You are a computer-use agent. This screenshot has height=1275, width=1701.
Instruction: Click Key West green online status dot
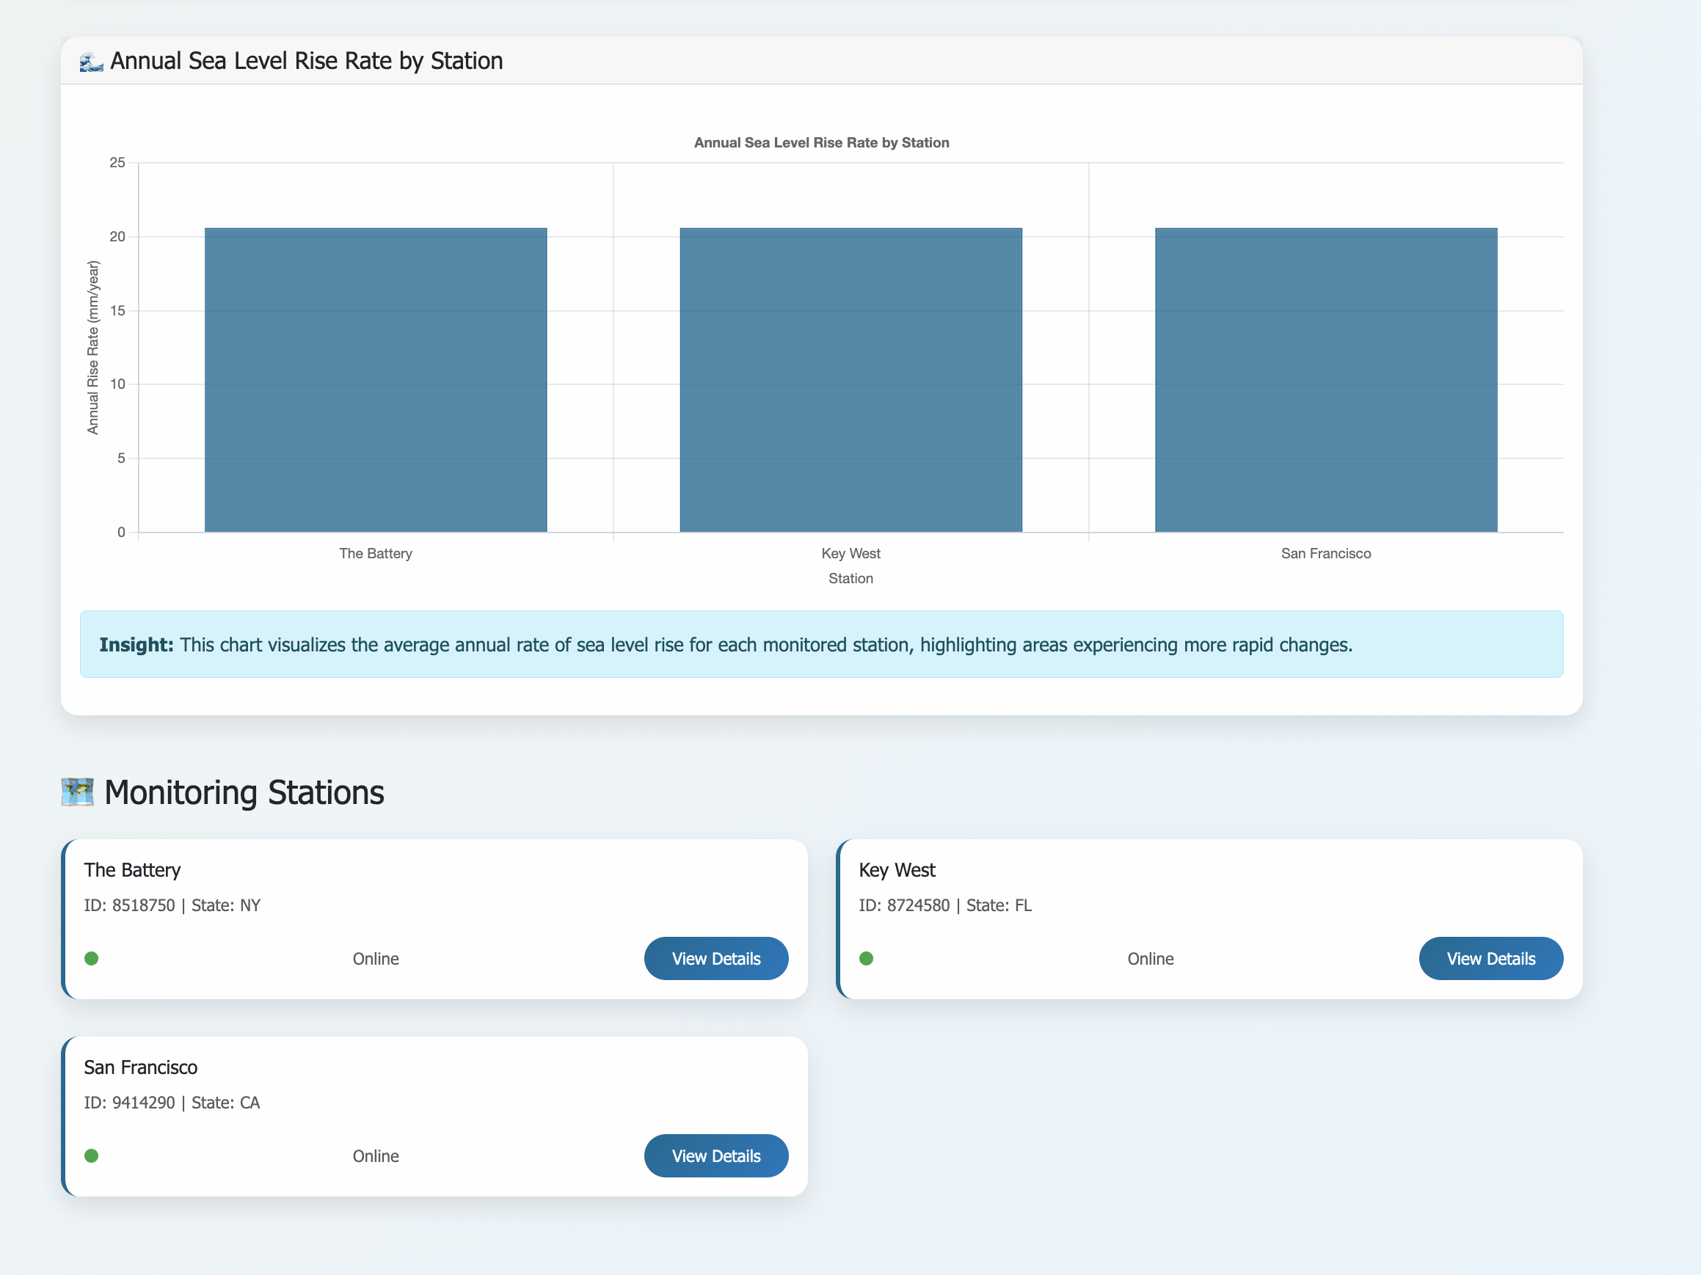pyautogui.click(x=866, y=958)
